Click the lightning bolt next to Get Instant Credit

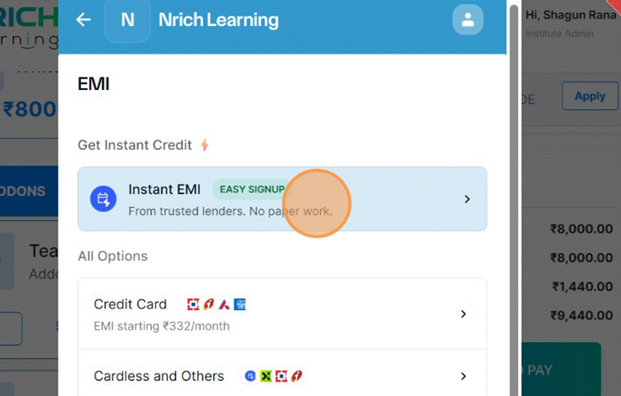click(x=204, y=145)
